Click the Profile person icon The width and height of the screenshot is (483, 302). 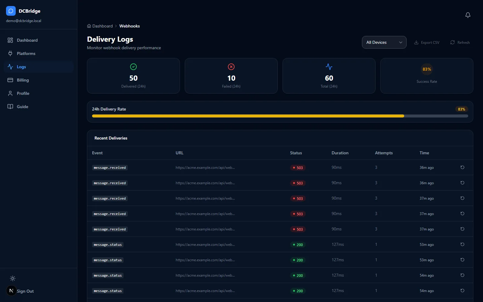coord(10,93)
